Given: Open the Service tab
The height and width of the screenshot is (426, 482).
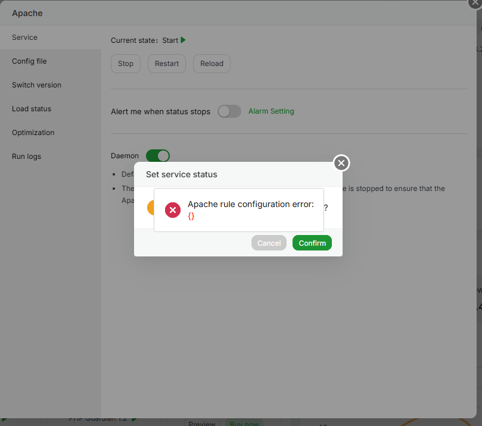Looking at the screenshot, I should click(x=51, y=37).
